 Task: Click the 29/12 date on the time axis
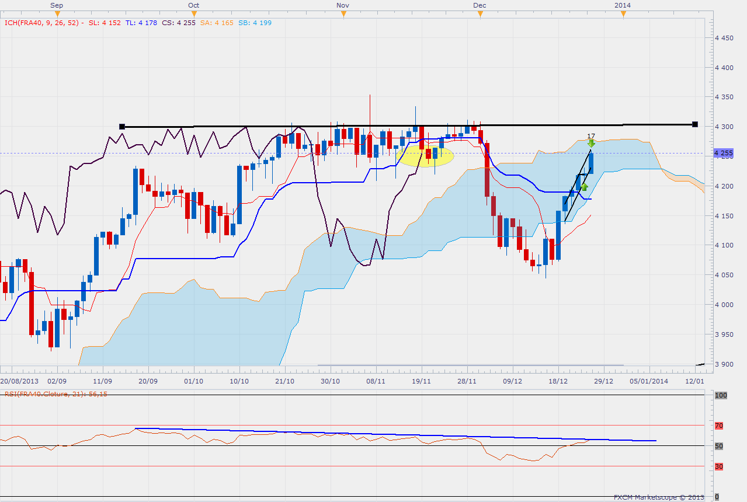[x=604, y=381]
